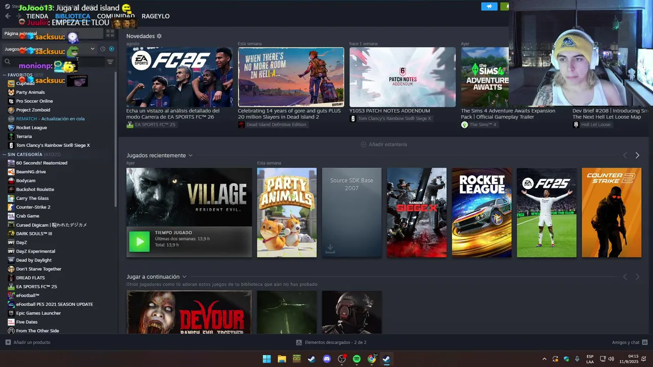Collapse the SIN CATEGORÍA section

pos(4,154)
